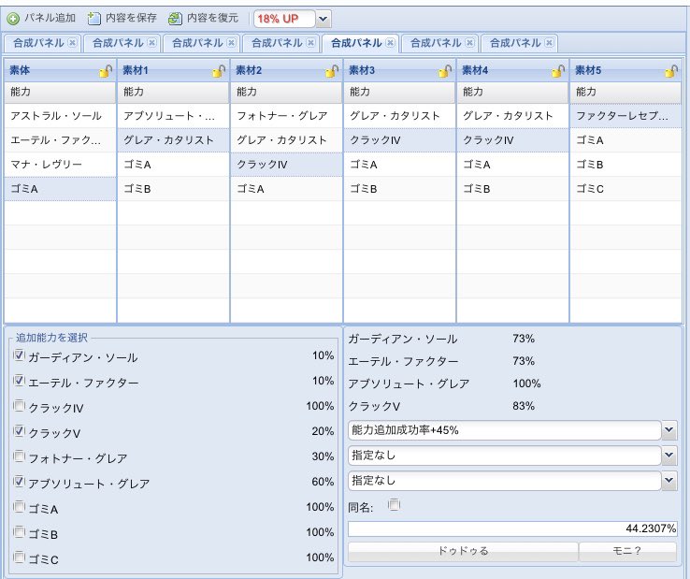Open the second 指定なし dropdown
Image resolution: width=690 pixels, height=579 pixels.
pos(669,481)
